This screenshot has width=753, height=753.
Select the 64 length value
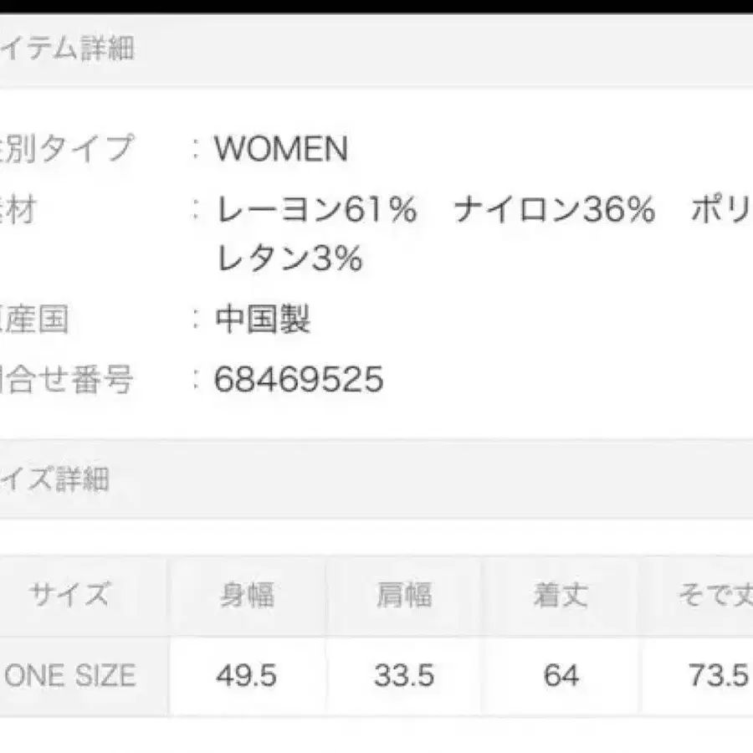(561, 675)
